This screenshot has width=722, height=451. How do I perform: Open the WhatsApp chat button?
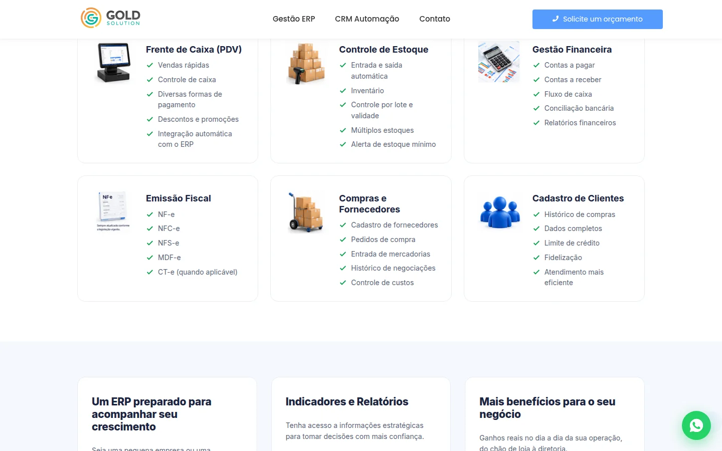[x=696, y=425]
